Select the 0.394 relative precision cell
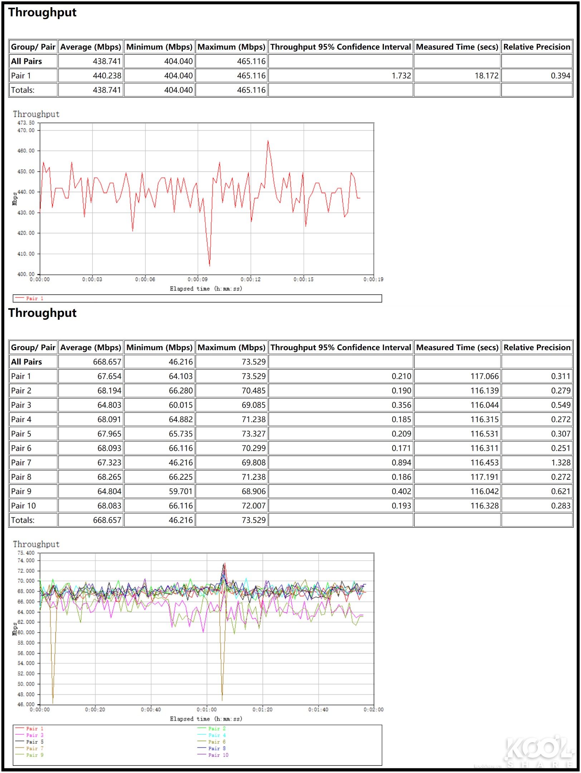 click(x=537, y=76)
